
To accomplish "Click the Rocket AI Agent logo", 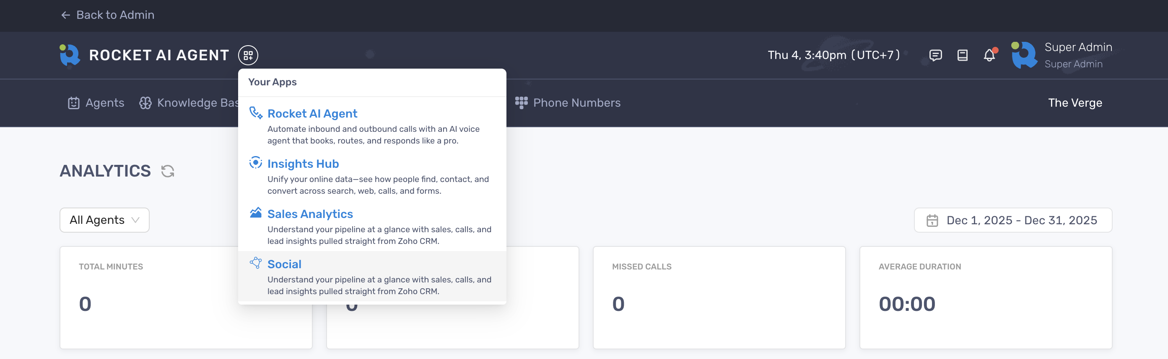I will [x=70, y=55].
